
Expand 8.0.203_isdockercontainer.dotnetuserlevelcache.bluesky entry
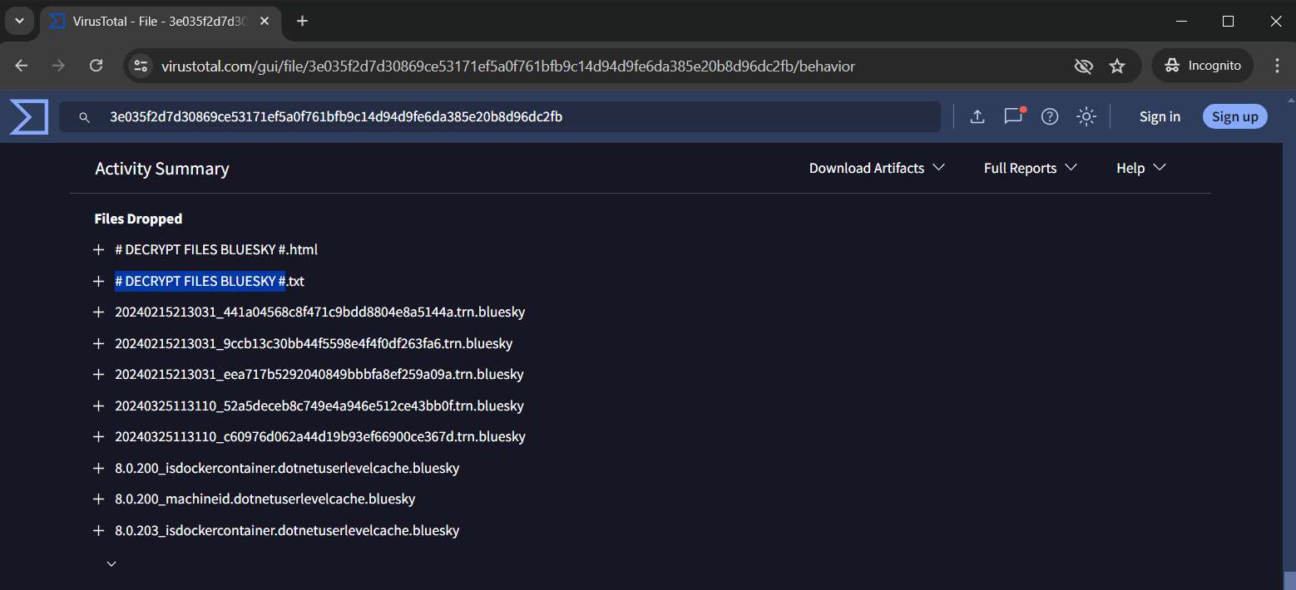point(98,531)
